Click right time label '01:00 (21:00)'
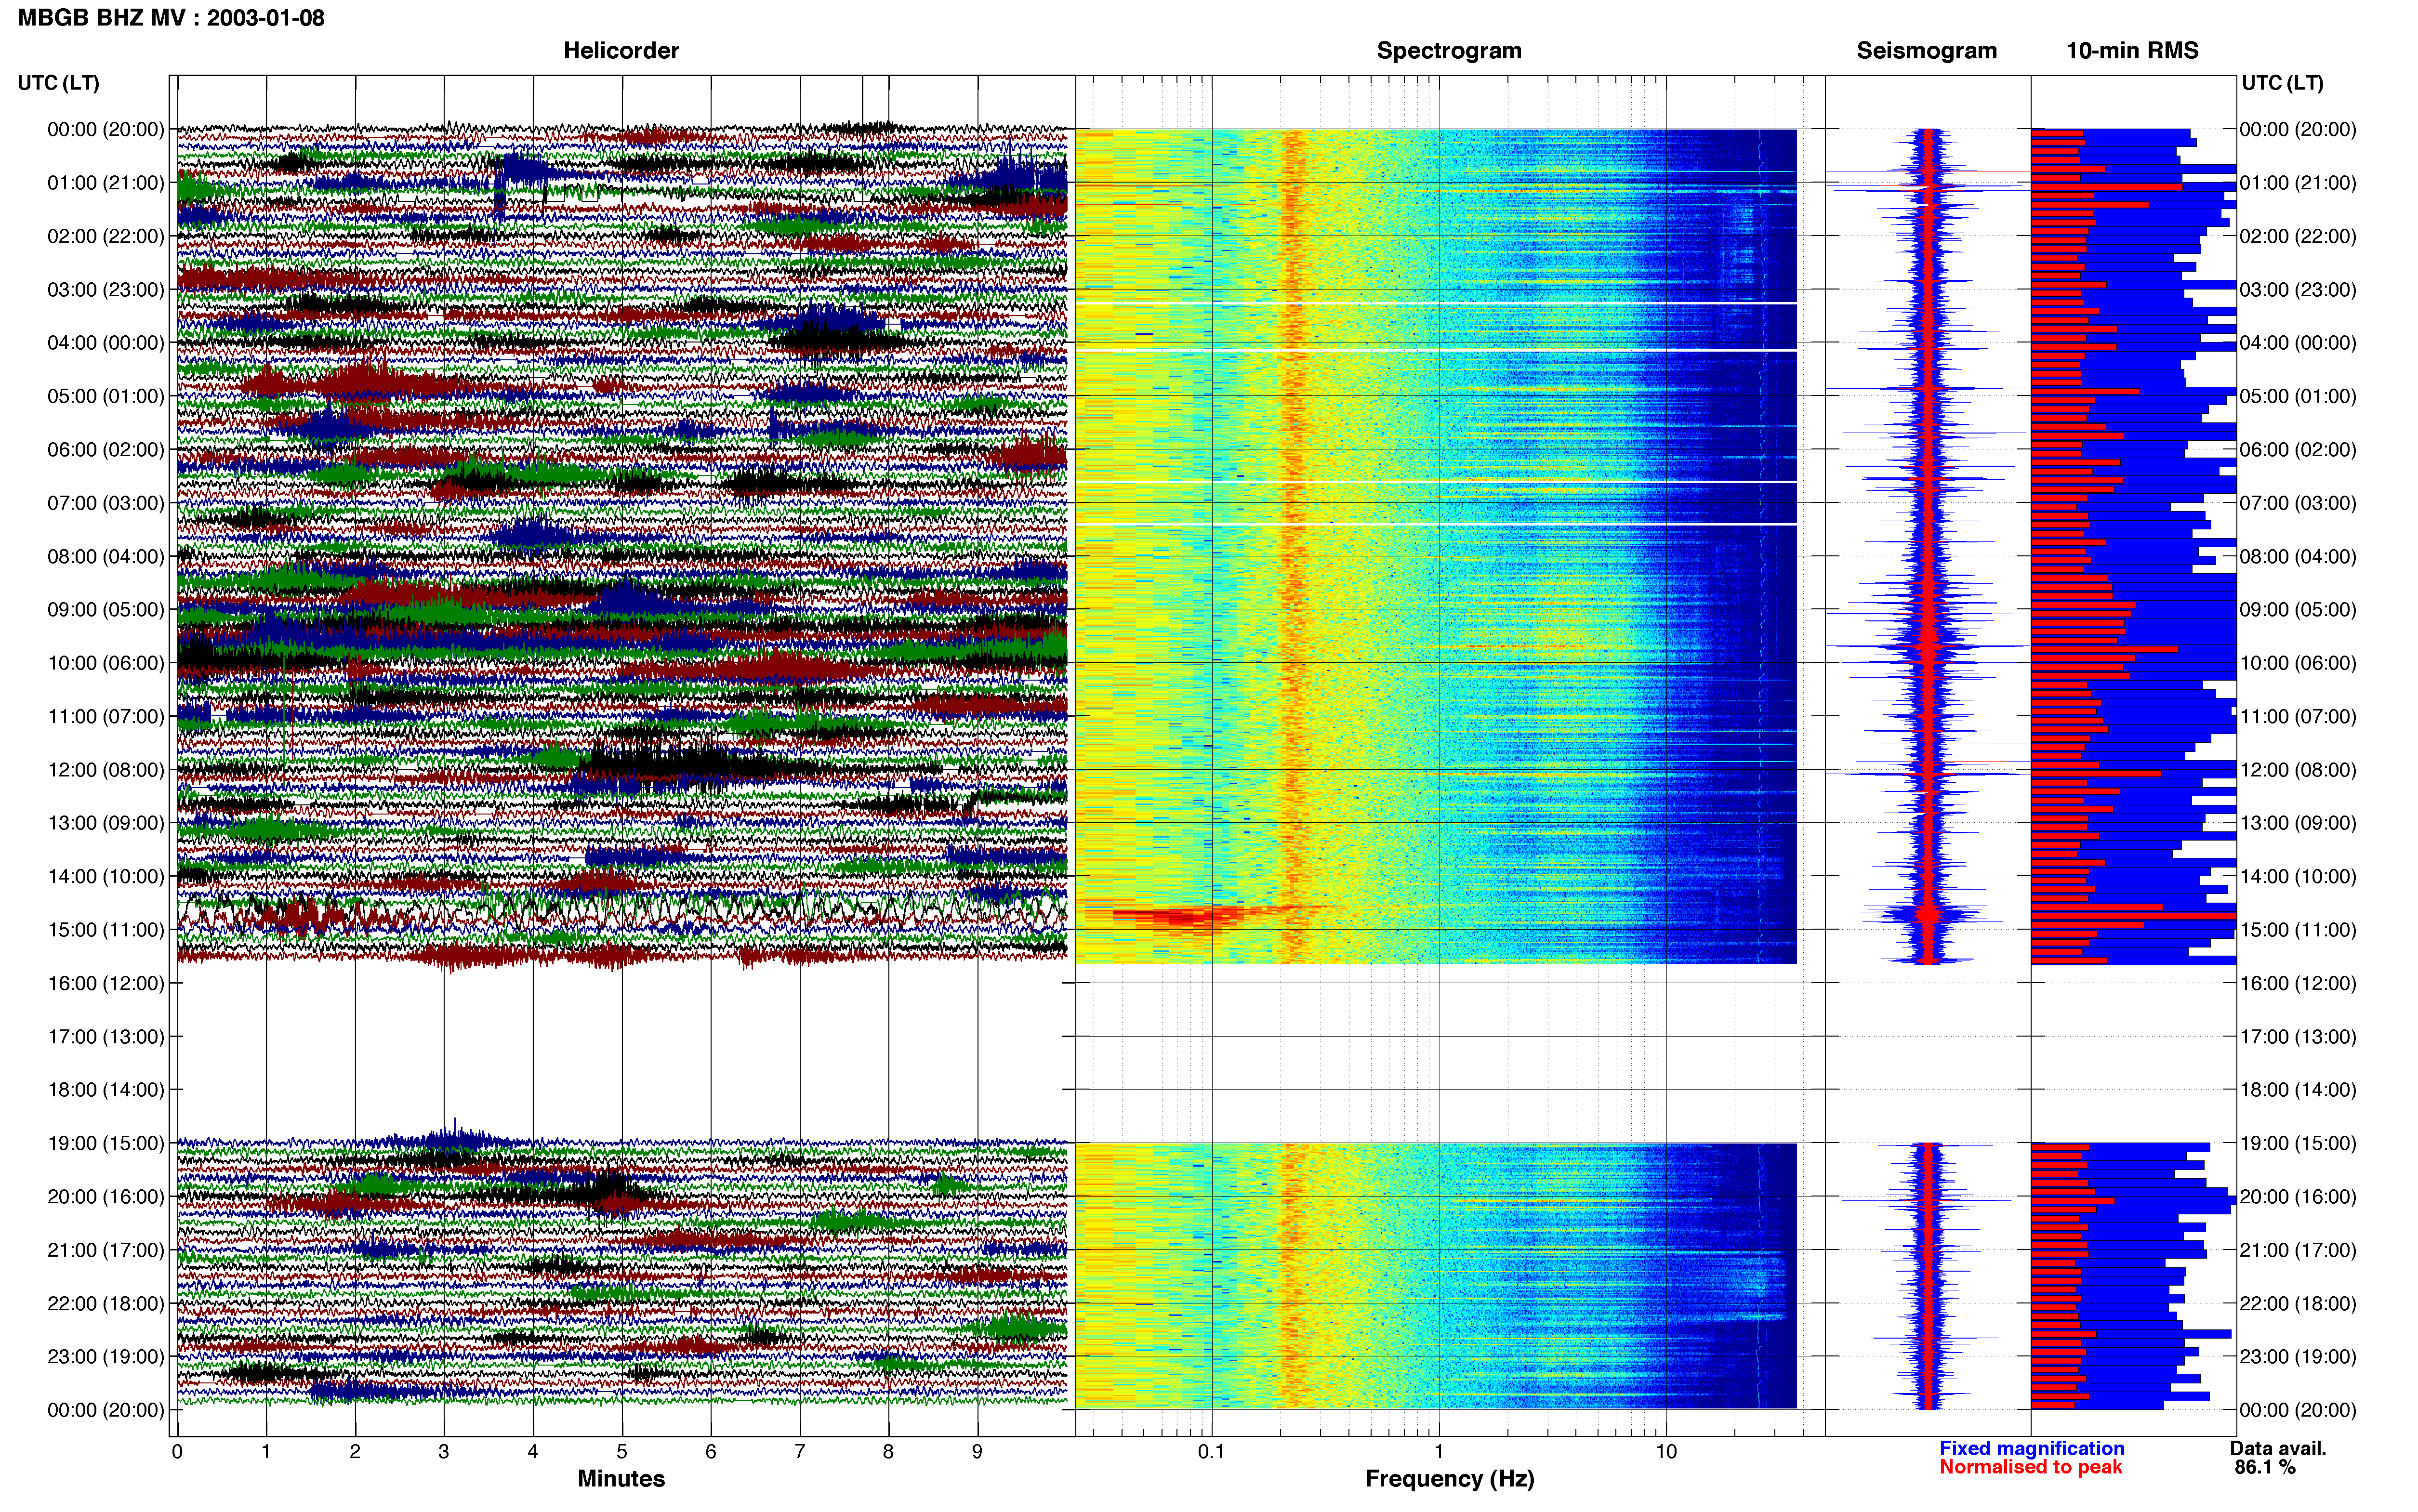This screenshot has height=1512, width=2418. [2298, 183]
